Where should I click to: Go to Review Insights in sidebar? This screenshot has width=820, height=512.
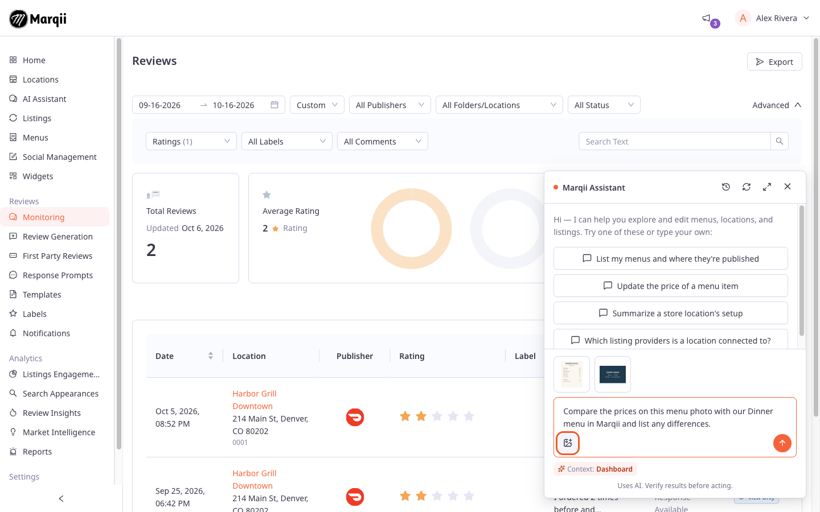pyautogui.click(x=51, y=413)
